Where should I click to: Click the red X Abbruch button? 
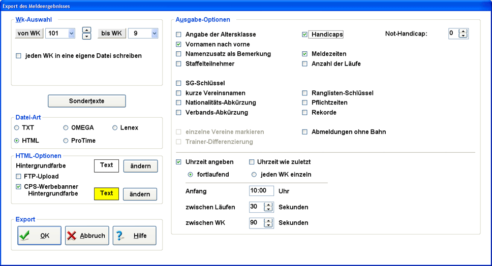coord(87,236)
